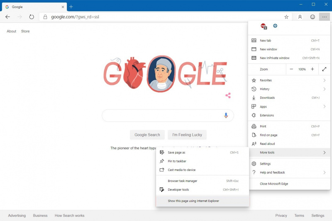Open a new tab with plus button
This screenshot has height=221, width=332.
pyautogui.click(x=71, y=7)
